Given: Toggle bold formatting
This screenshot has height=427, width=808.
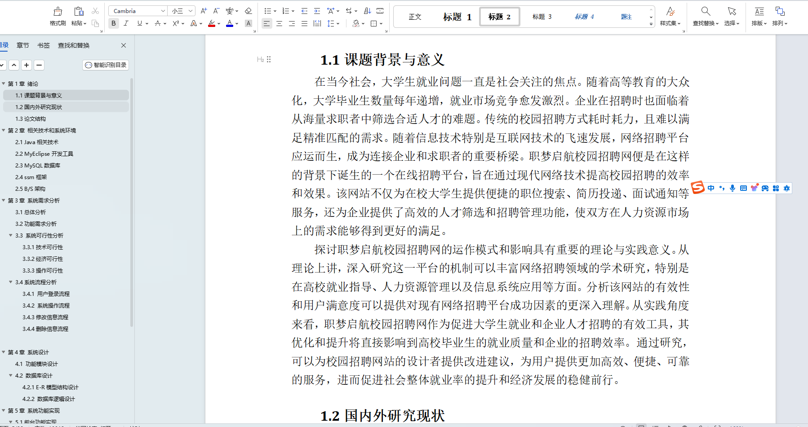Looking at the screenshot, I should click(114, 23).
